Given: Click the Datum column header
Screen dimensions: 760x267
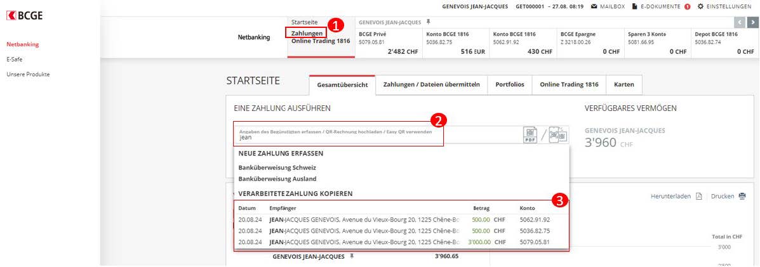Looking at the screenshot, I should 247,209.
